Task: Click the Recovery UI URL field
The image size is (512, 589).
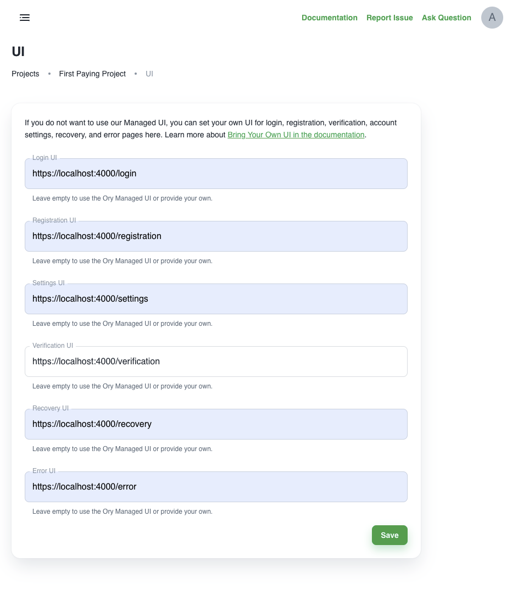Action: (216, 424)
